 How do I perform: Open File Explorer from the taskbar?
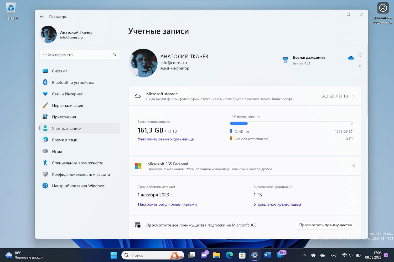[217, 255]
